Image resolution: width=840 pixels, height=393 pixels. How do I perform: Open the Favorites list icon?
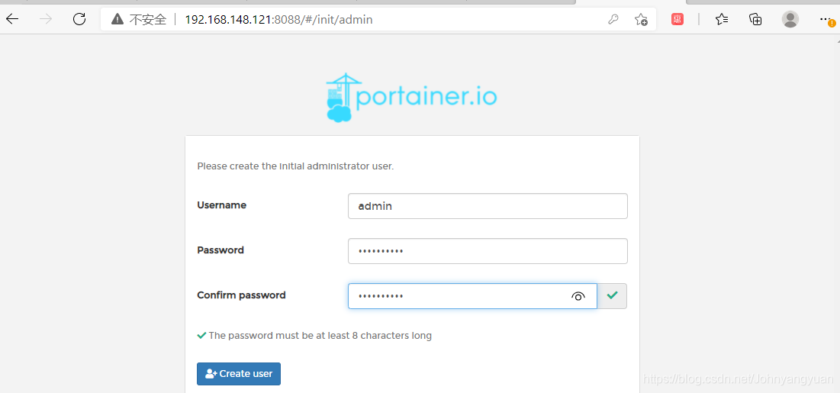point(722,20)
